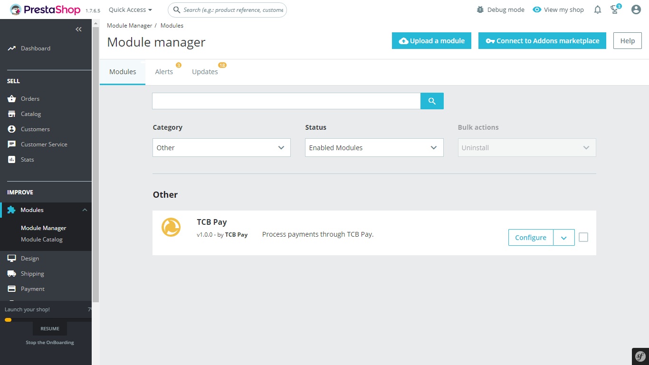
Task: Click the Debug mode label
Action: [506, 10]
